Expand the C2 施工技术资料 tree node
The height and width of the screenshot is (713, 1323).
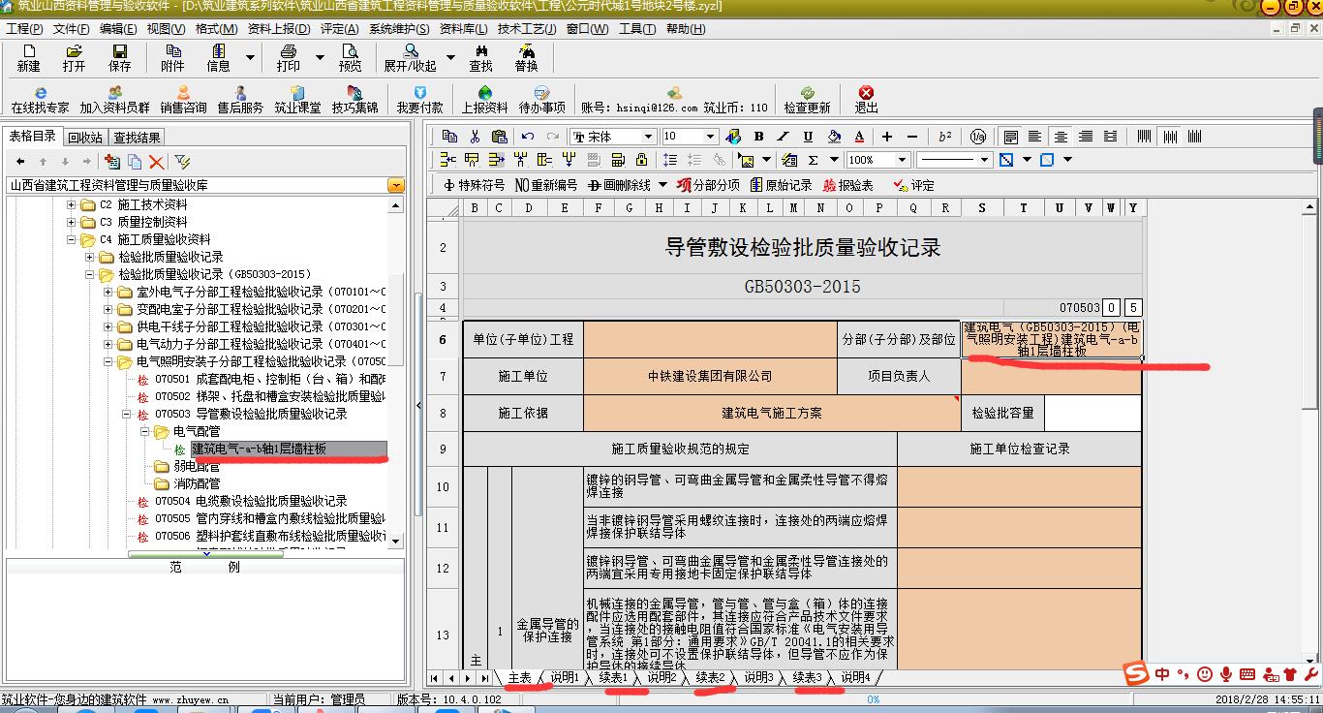(71, 205)
